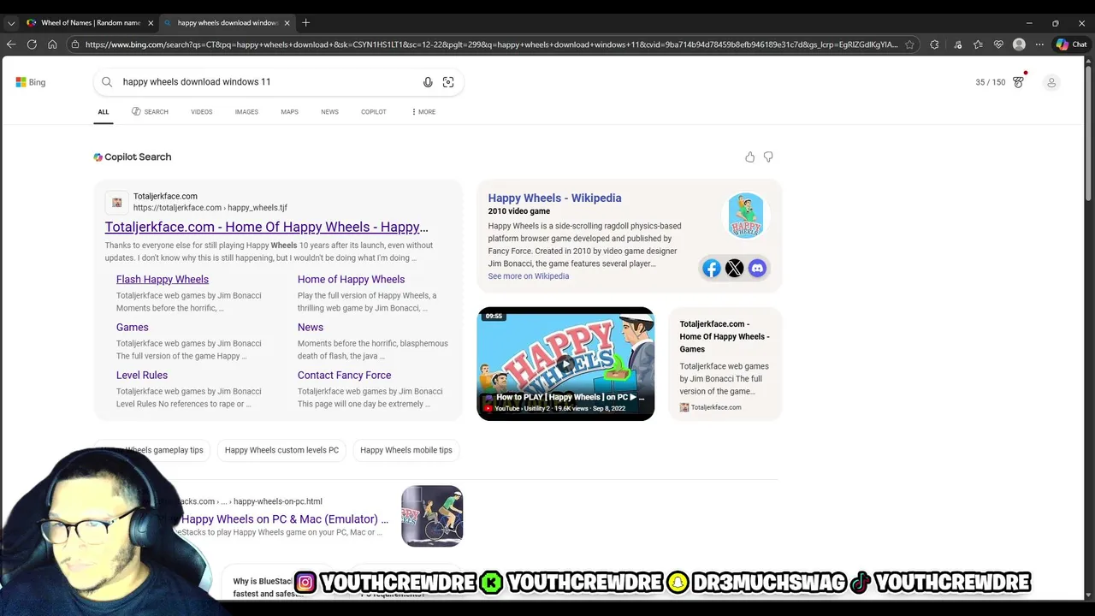Open the Rewards points counter 35 / 150

tap(991, 82)
